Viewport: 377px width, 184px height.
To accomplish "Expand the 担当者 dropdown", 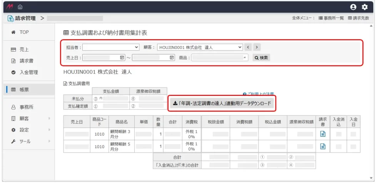I will point(111,47).
